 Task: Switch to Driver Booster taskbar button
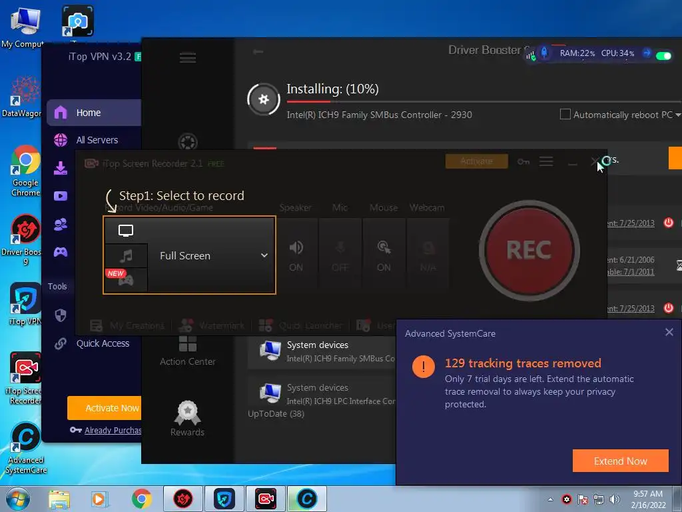[183, 499]
